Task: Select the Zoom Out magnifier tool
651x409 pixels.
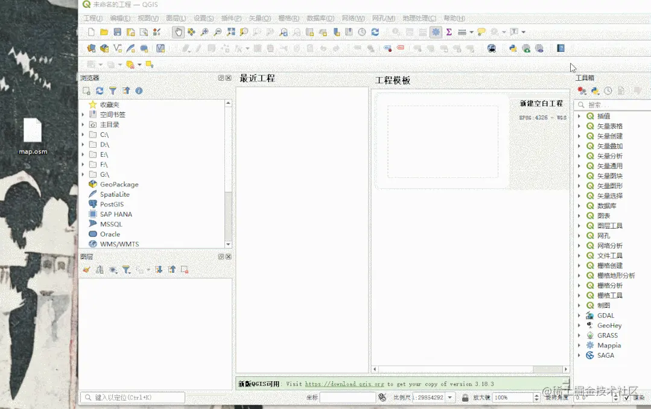Action: 218,32
